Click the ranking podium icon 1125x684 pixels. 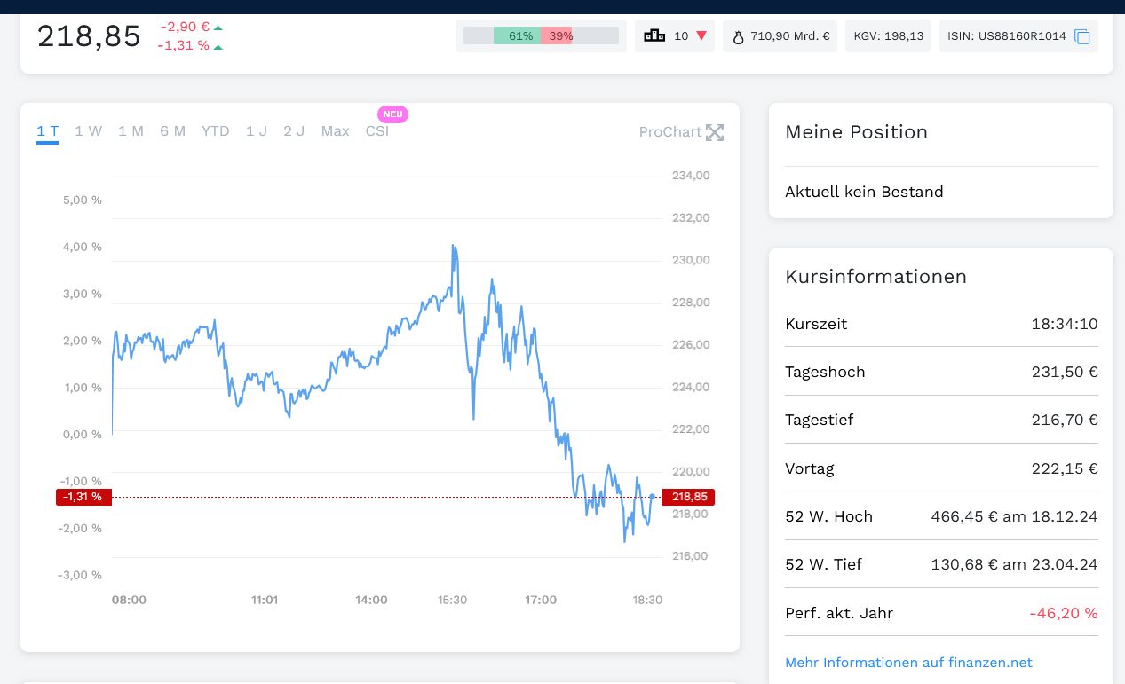(x=654, y=36)
